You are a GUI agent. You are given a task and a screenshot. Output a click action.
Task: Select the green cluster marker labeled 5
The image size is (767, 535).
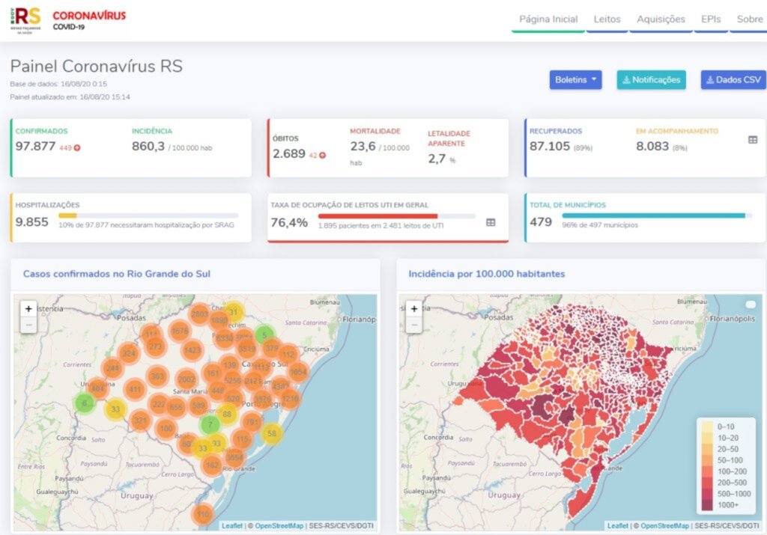point(264,335)
